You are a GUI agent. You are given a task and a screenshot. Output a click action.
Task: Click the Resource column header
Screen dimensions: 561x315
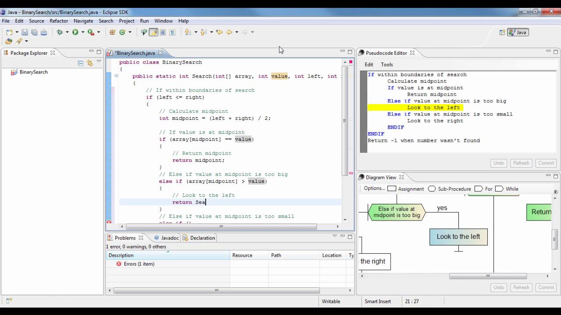(x=249, y=255)
